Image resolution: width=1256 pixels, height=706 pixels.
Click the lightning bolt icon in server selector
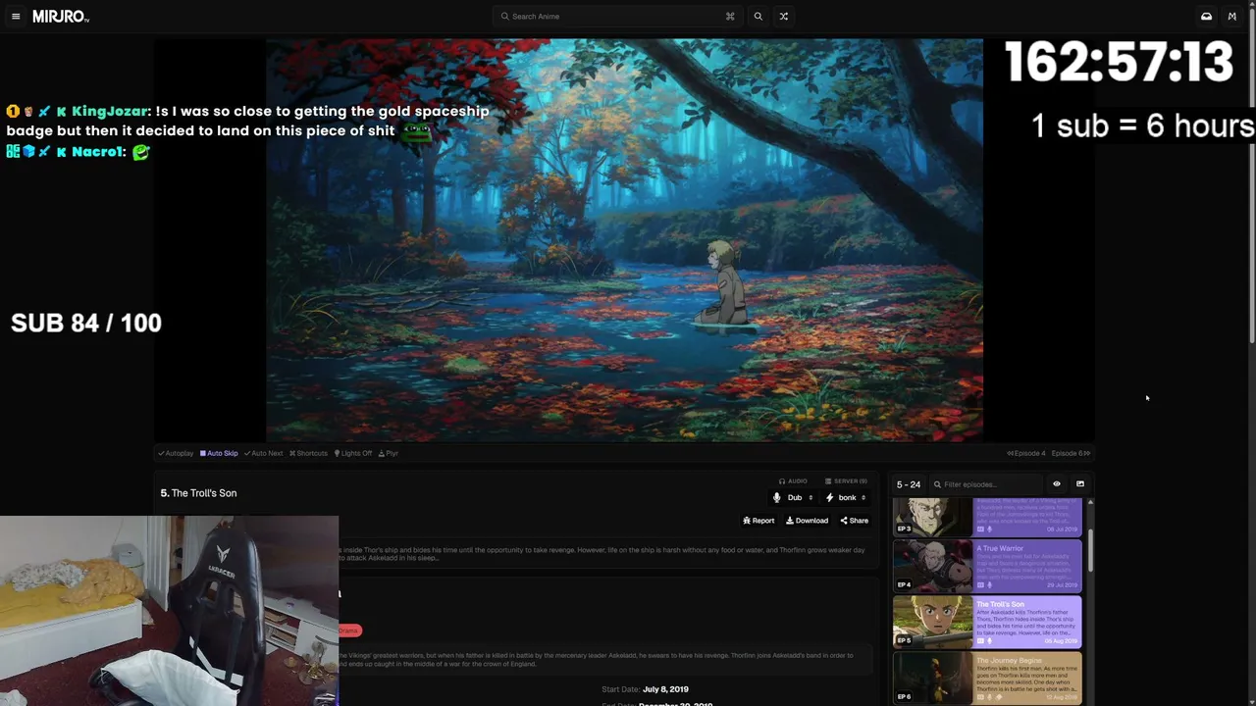[x=829, y=498]
